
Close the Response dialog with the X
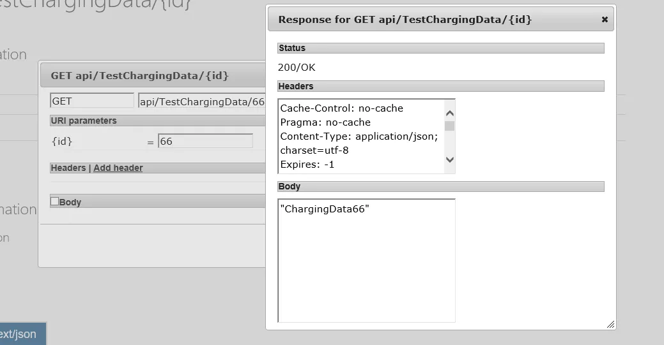tap(605, 20)
